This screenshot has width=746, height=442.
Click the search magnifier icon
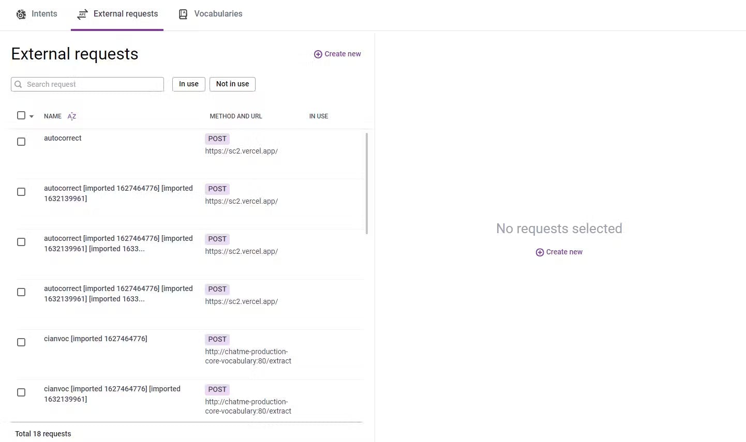click(19, 84)
